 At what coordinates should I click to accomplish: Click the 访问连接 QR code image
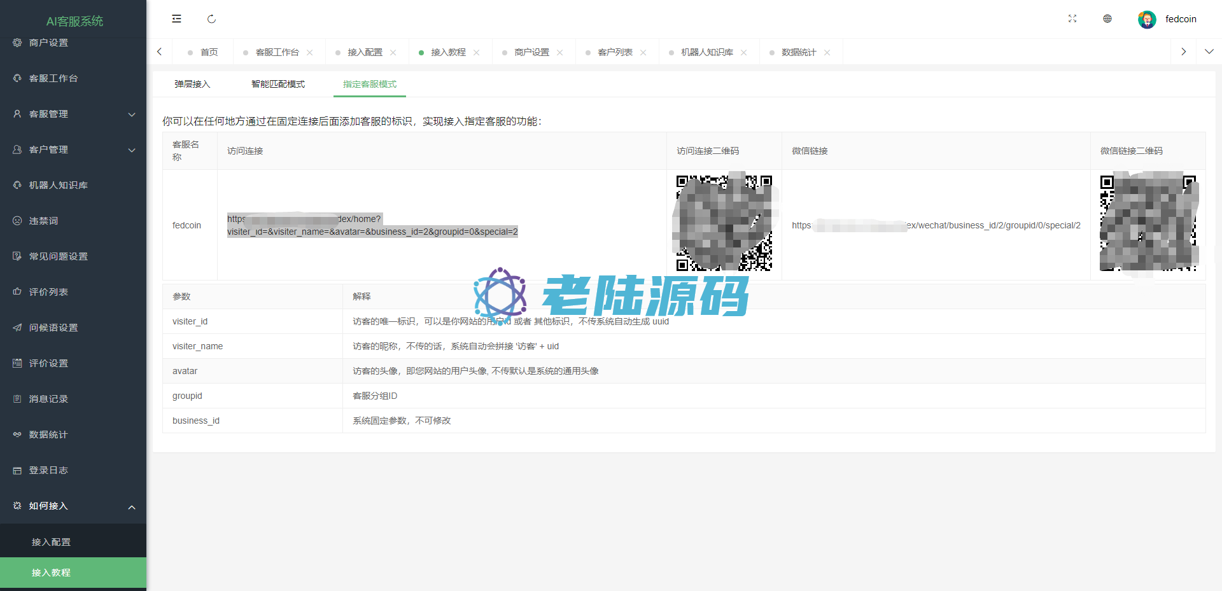tap(724, 223)
